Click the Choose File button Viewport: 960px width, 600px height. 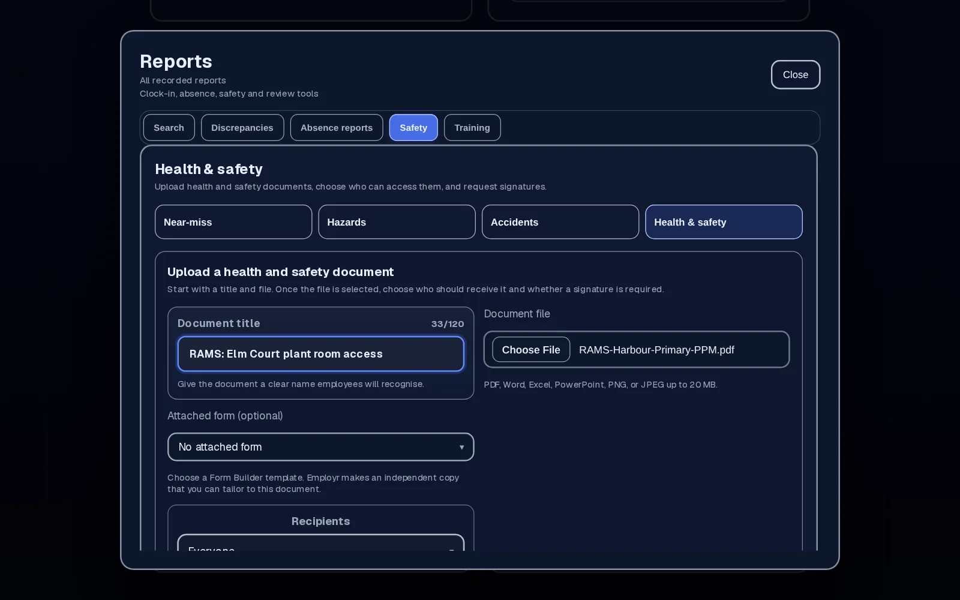tap(531, 350)
